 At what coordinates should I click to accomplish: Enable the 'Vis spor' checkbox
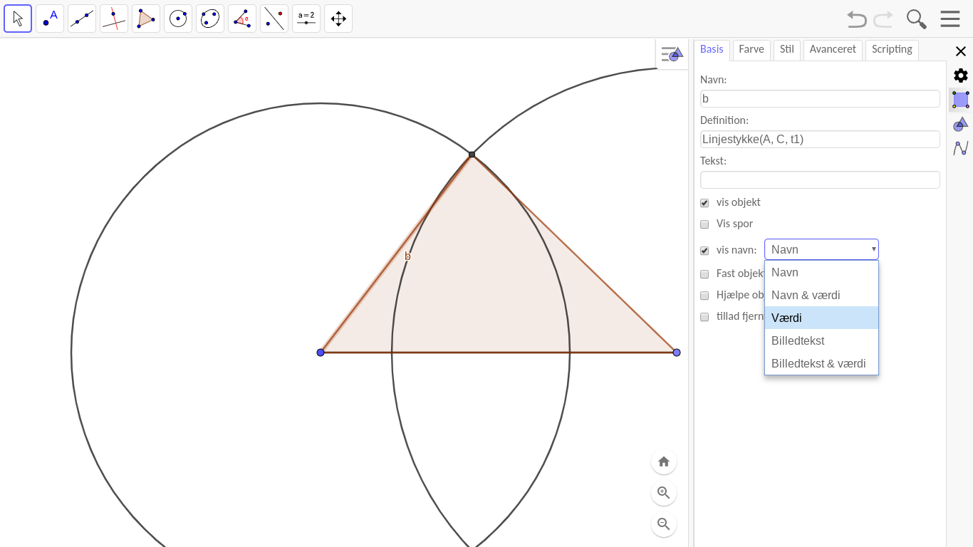(704, 224)
